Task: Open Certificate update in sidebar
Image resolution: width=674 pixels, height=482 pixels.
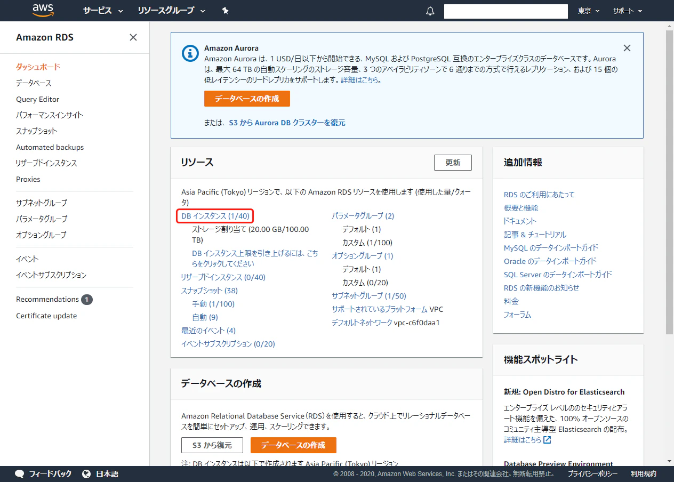Action: 46,316
